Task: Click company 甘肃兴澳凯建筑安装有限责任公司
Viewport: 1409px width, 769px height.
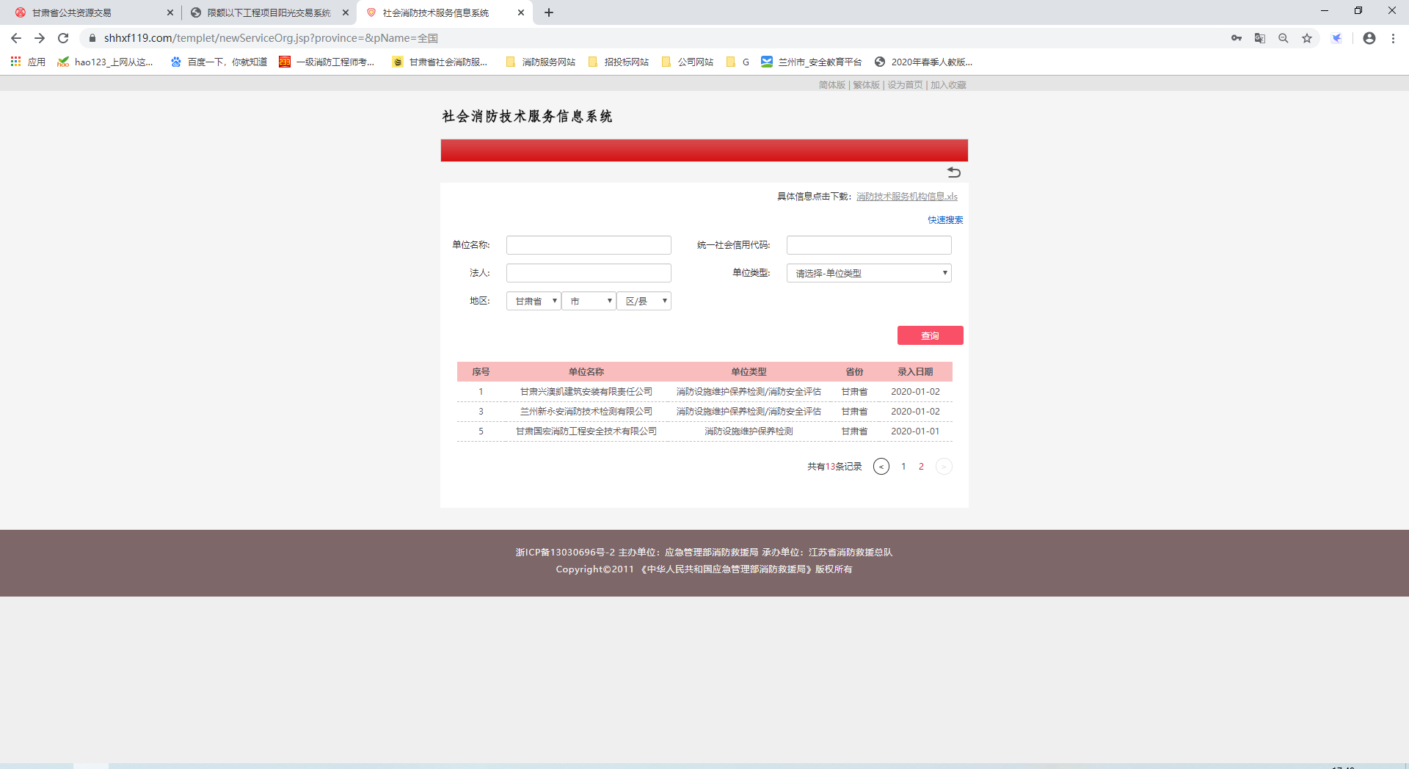Action: (x=586, y=392)
